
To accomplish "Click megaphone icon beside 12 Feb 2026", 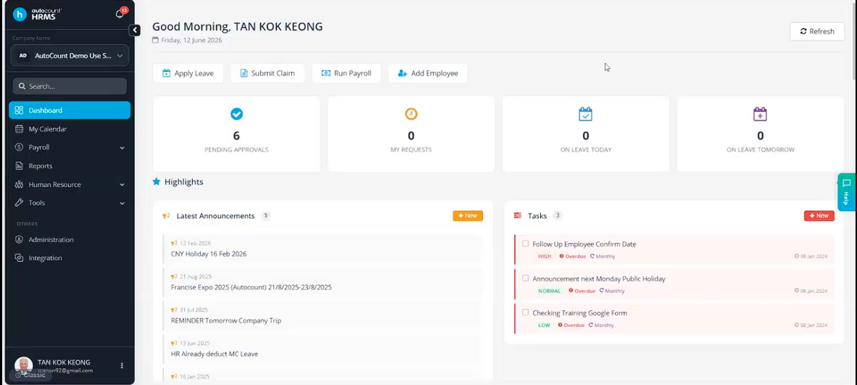I will tap(174, 244).
